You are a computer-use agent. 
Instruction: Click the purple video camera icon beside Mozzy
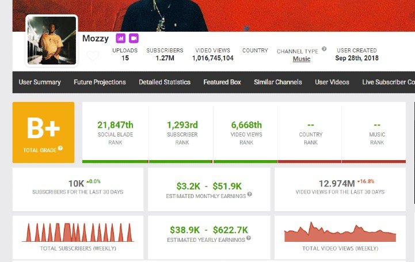pyautogui.click(x=134, y=39)
